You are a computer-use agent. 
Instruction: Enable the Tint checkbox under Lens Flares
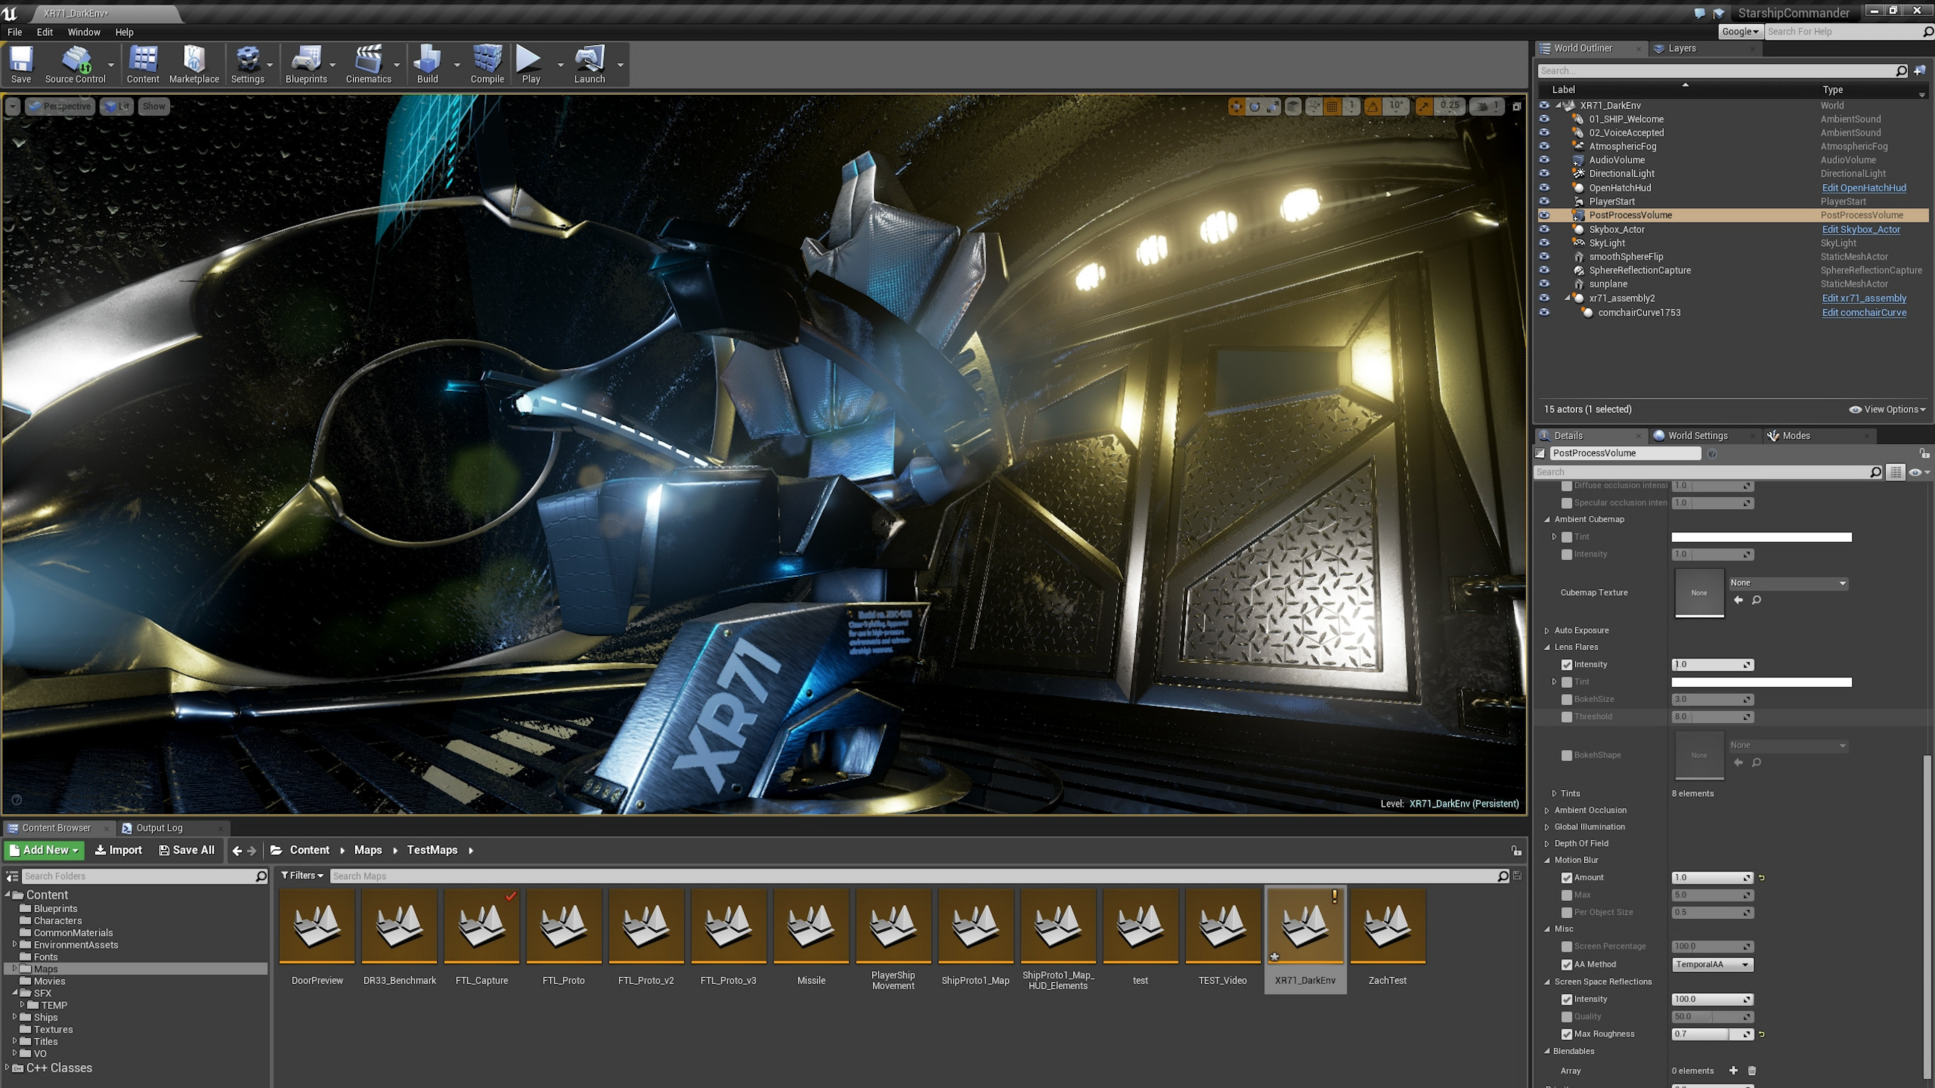coord(1567,682)
